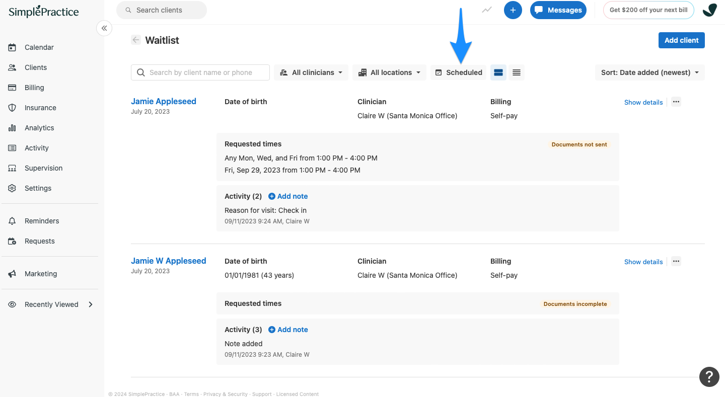725x397 pixels.
Task: Open the account avatar menu
Action: coord(710,10)
